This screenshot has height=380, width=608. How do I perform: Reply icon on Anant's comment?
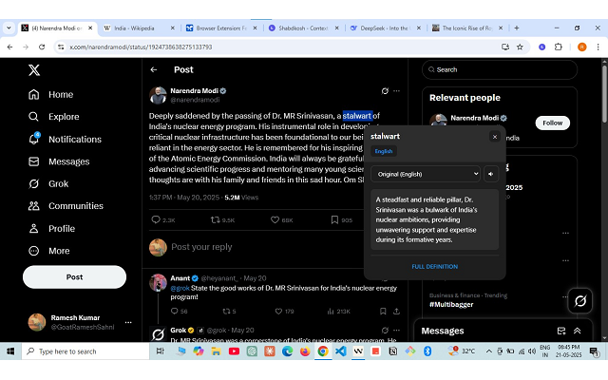pos(175,311)
